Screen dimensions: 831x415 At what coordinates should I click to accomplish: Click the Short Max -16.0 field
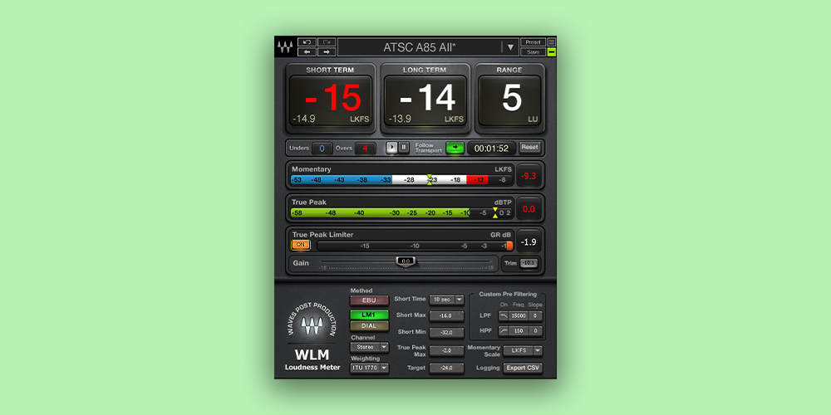tap(446, 316)
